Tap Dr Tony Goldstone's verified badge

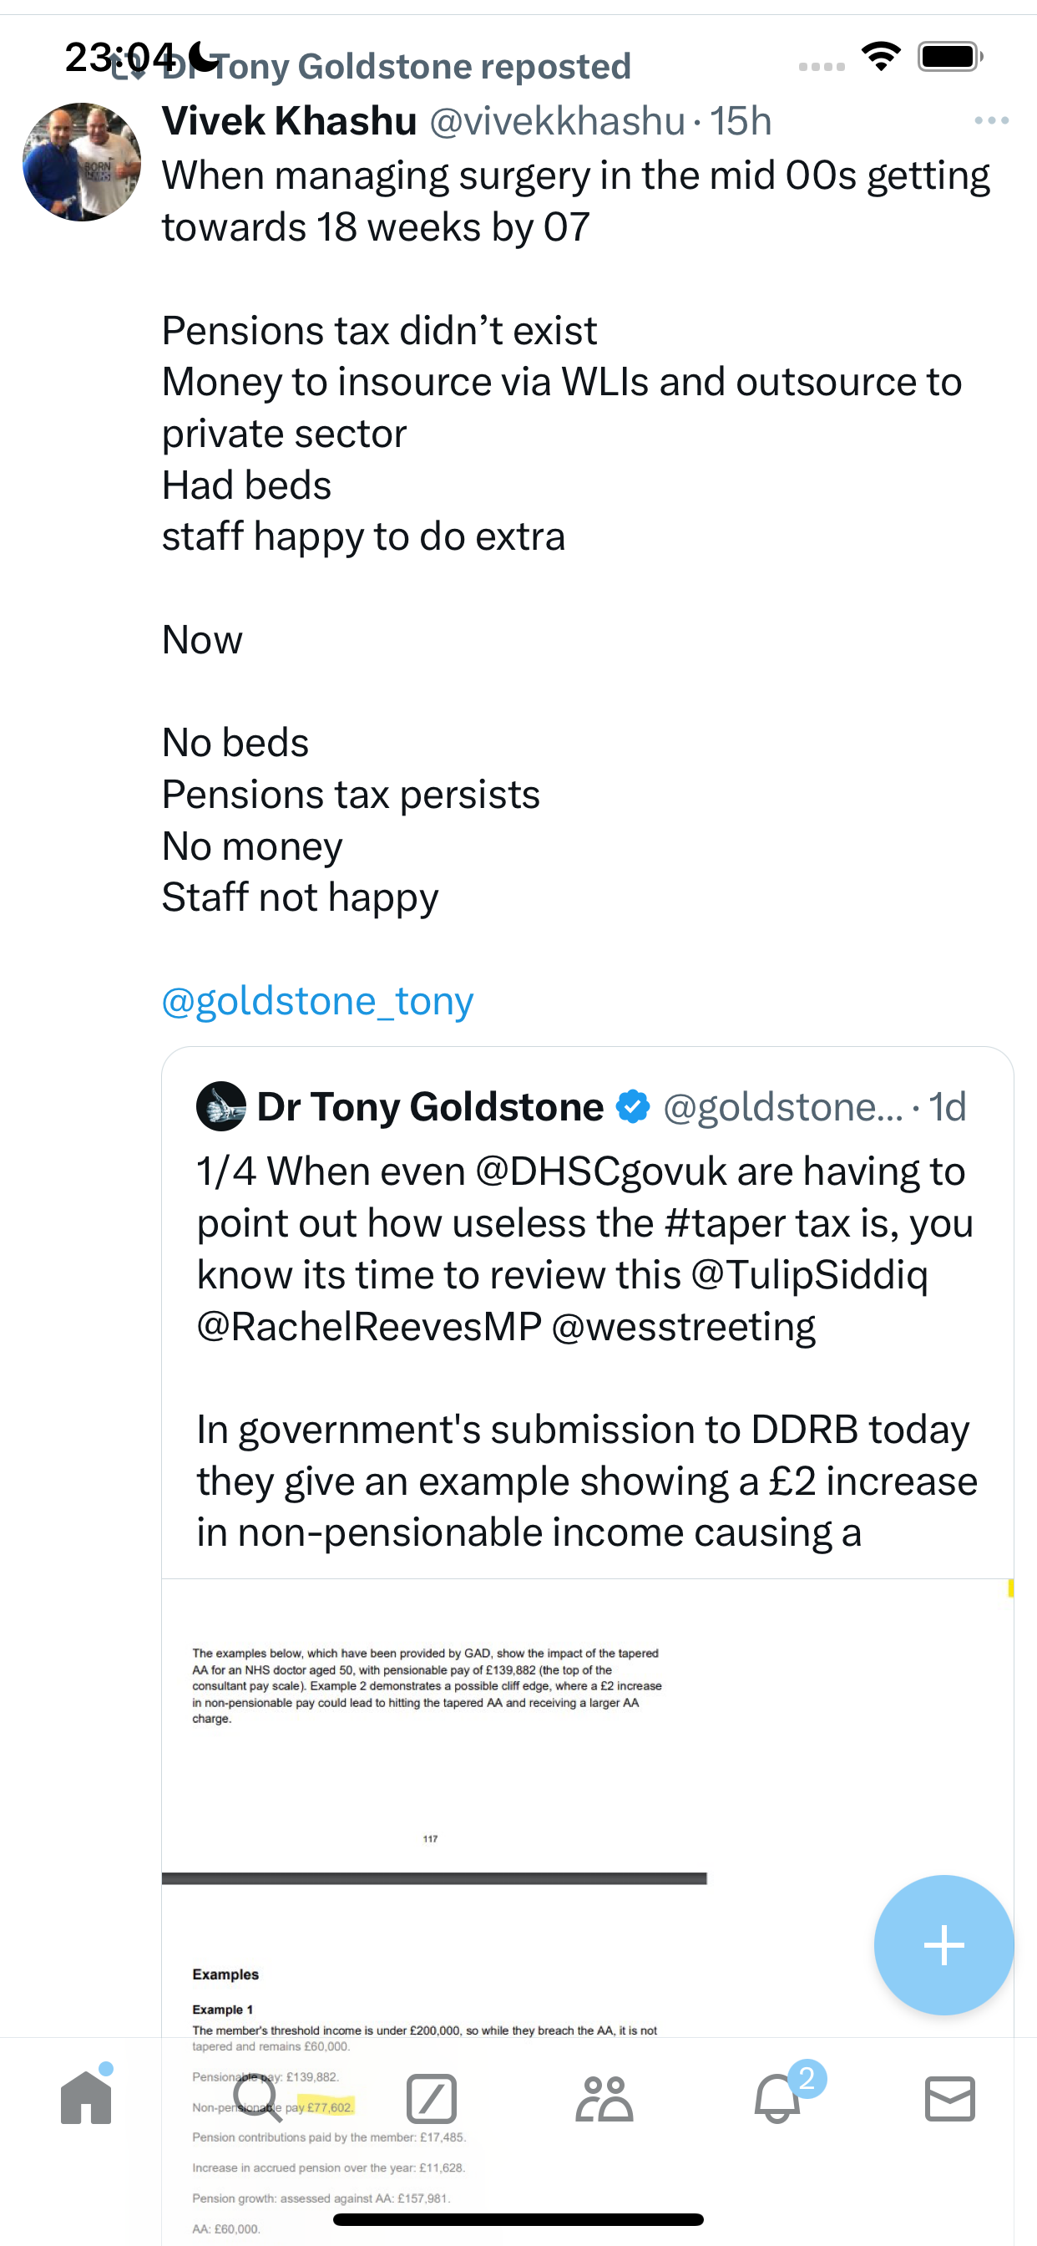(633, 1105)
